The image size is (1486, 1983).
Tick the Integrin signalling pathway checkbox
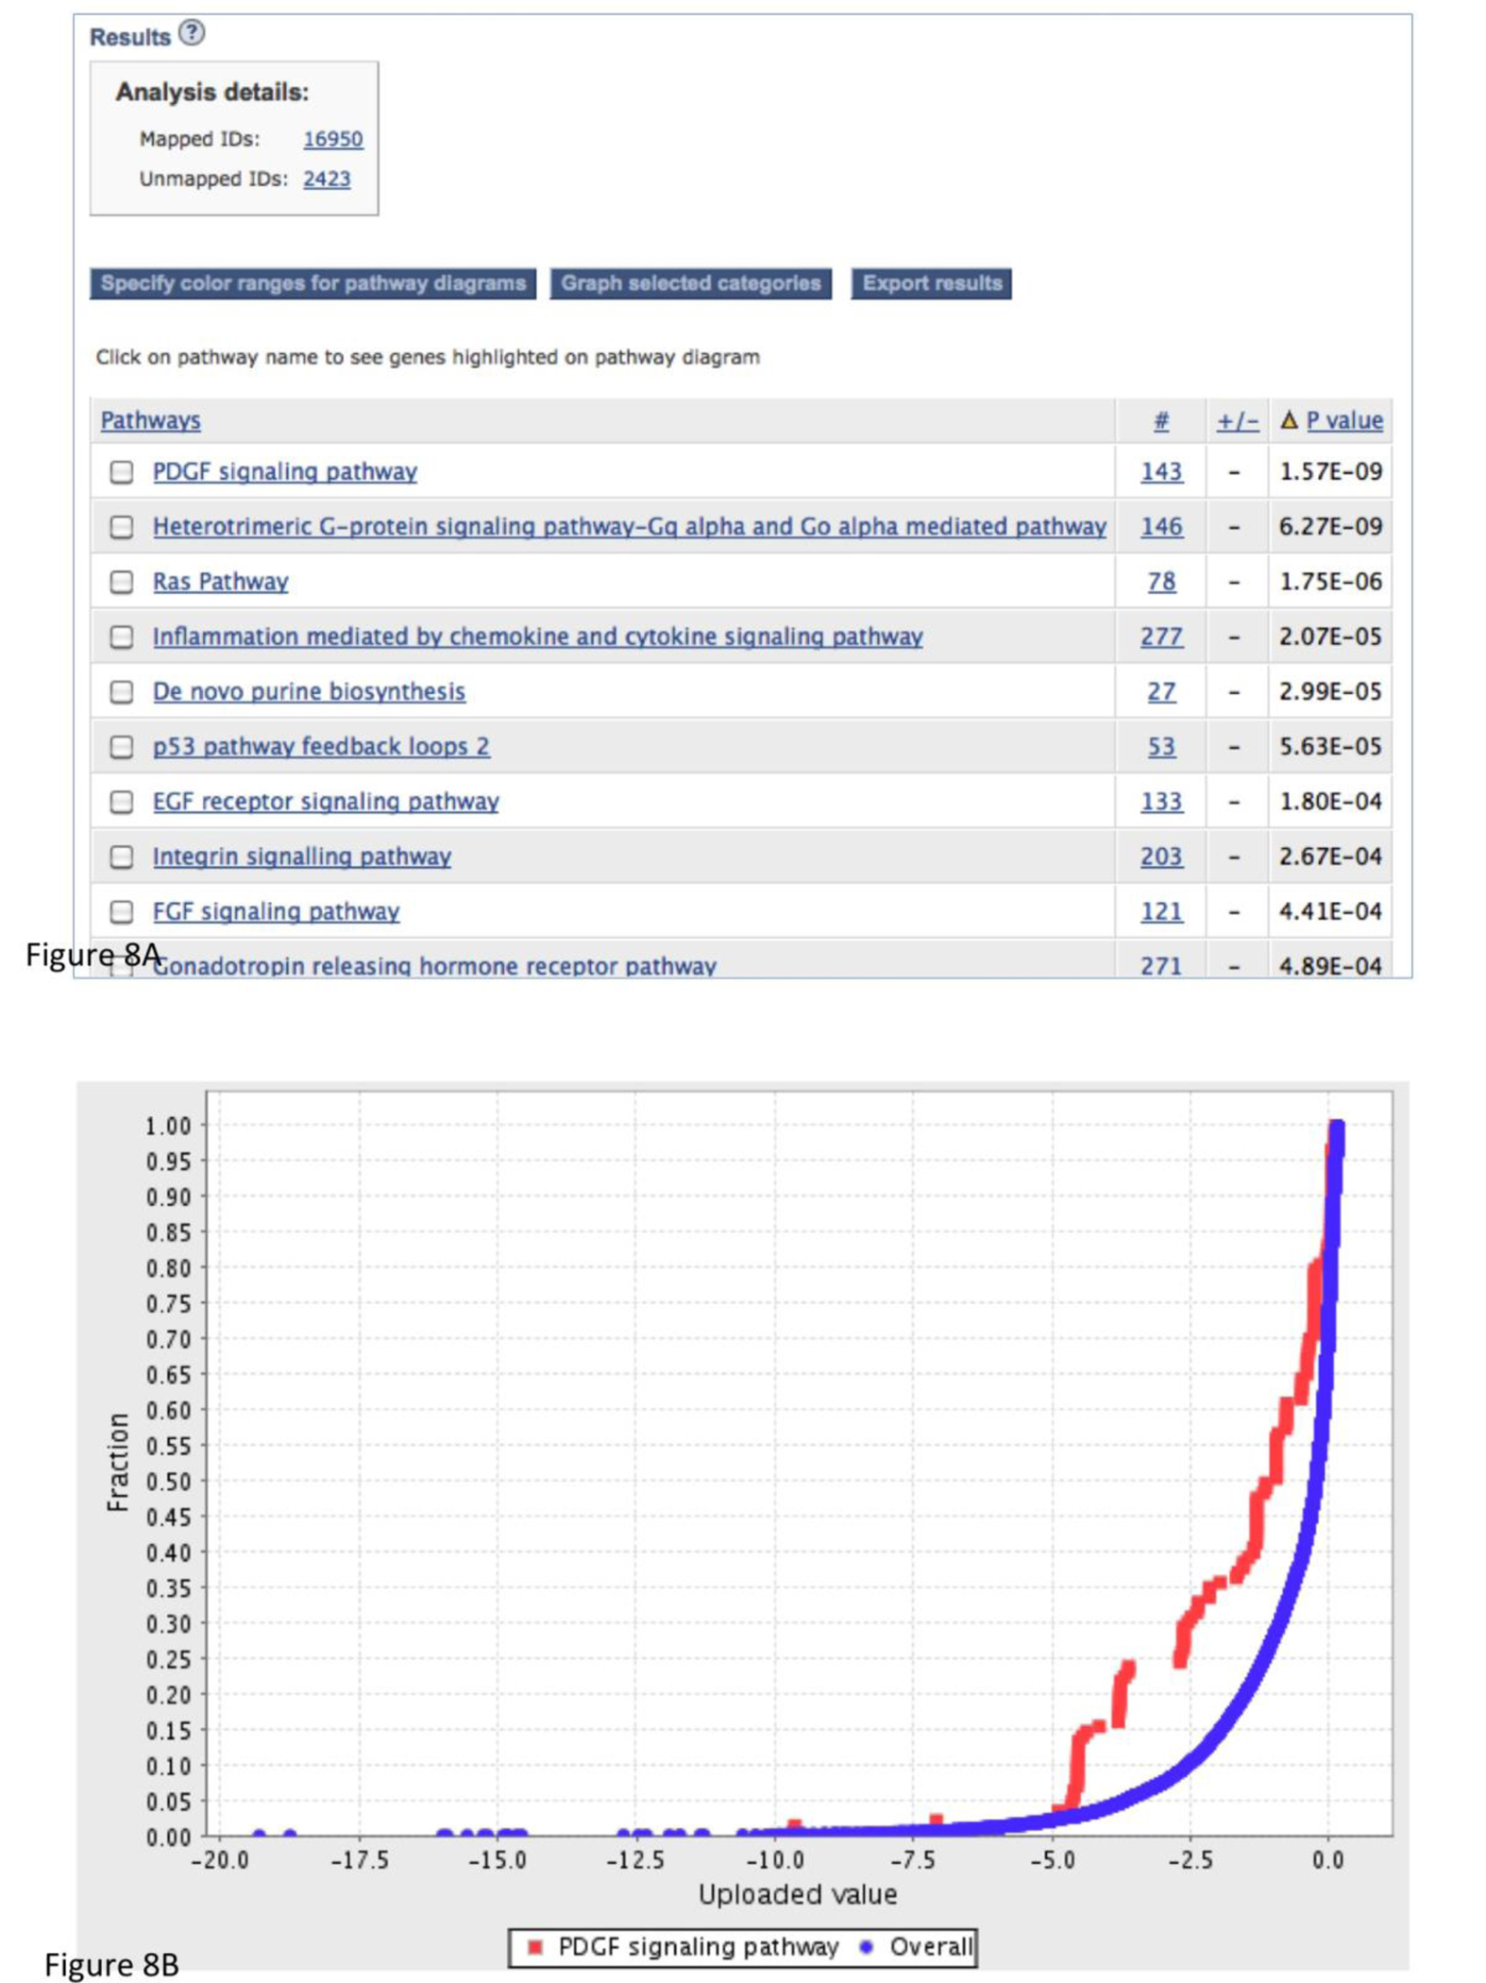coord(121,856)
